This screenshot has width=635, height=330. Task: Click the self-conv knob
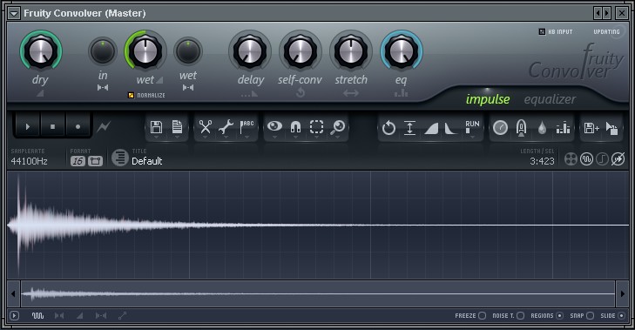click(301, 51)
